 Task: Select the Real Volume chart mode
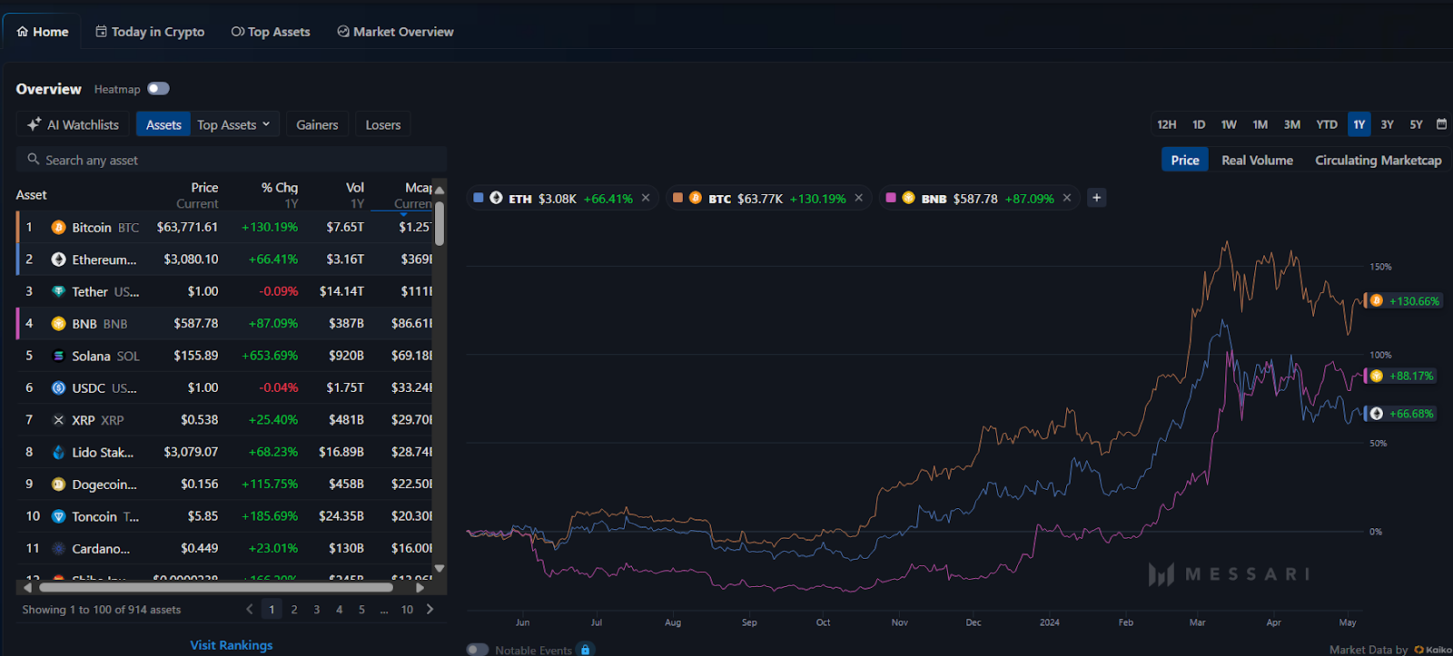pyautogui.click(x=1257, y=161)
